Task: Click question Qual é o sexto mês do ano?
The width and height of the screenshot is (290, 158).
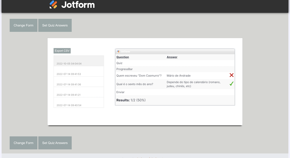Action: 135,84
